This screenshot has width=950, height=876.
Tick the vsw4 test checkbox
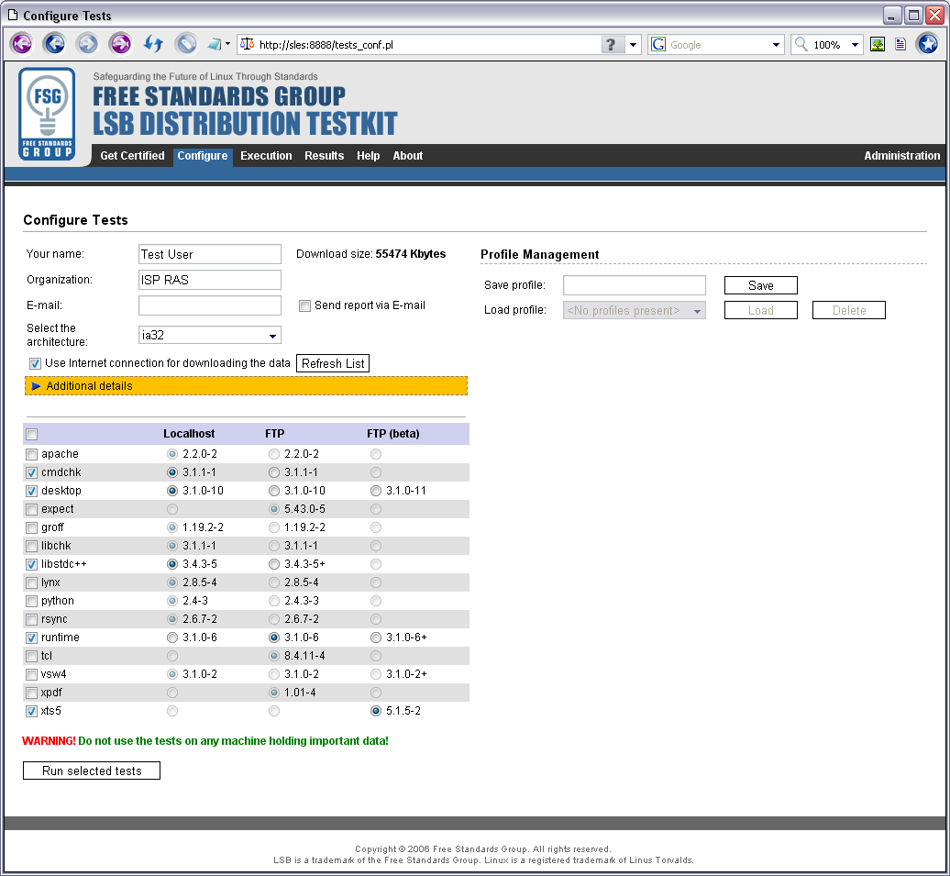31,674
